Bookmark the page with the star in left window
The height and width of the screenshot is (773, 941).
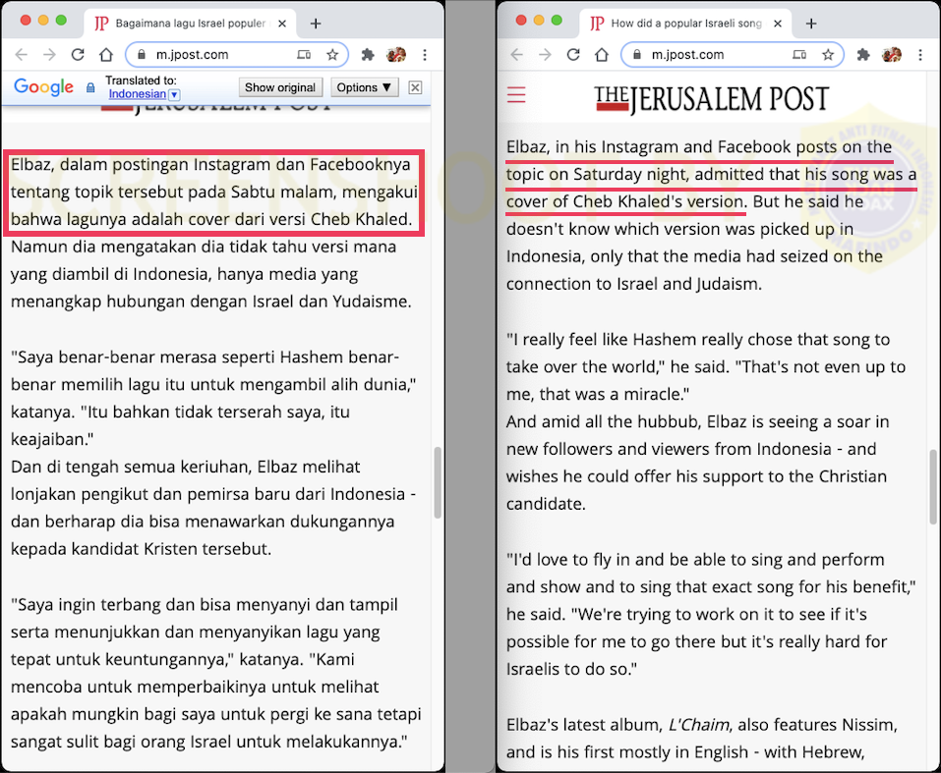pyautogui.click(x=332, y=55)
